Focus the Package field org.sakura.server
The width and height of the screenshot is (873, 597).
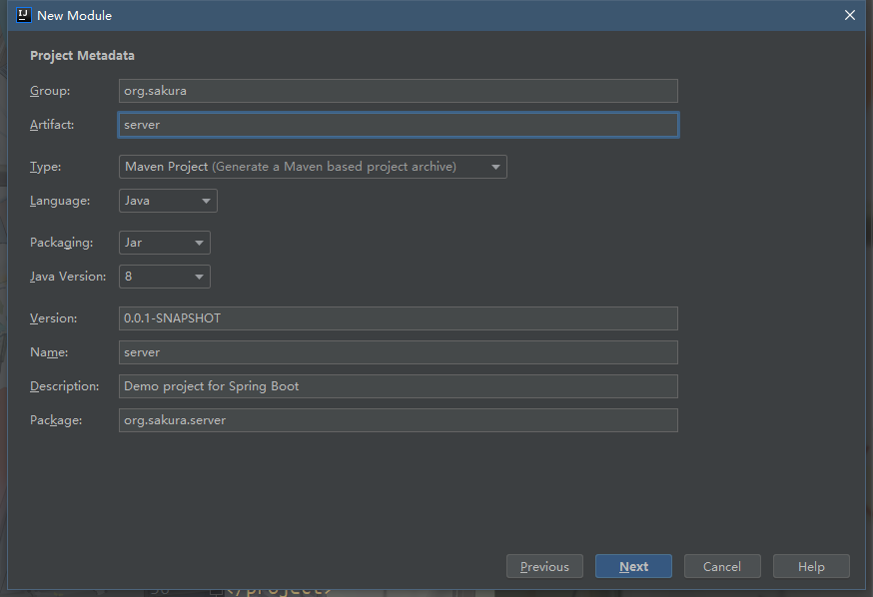point(398,420)
